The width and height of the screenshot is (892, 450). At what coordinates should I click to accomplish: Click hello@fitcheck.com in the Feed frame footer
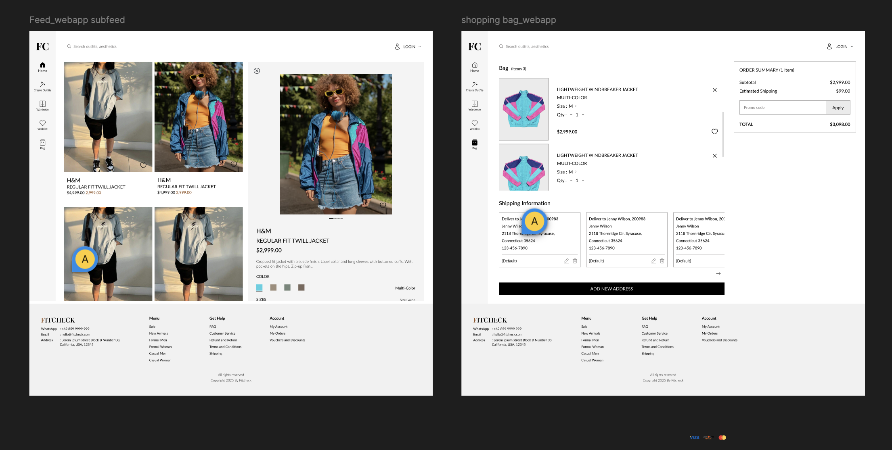pos(76,335)
